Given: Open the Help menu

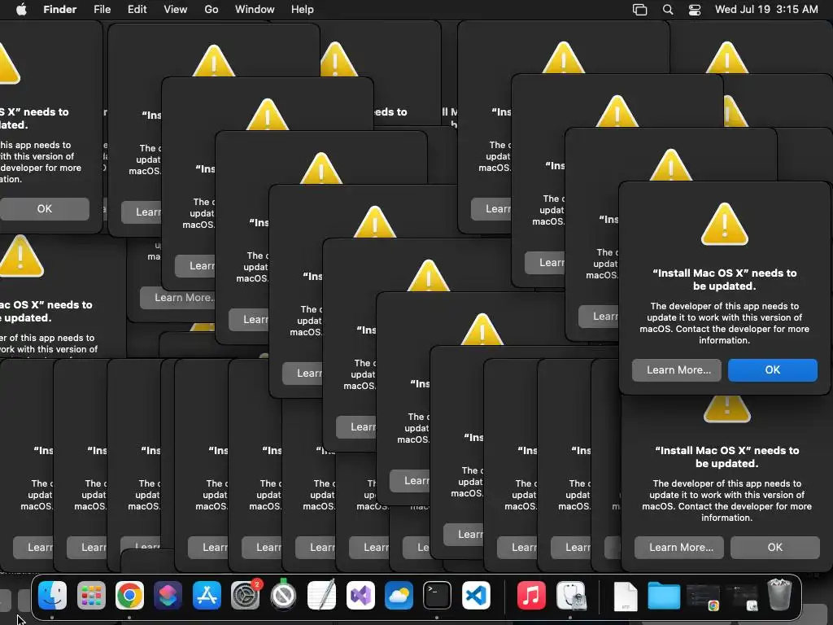Looking at the screenshot, I should click(303, 10).
